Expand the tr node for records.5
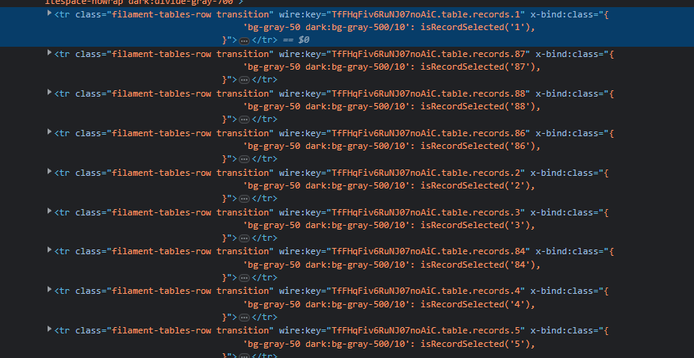Image resolution: width=694 pixels, height=358 pixels. [49, 329]
